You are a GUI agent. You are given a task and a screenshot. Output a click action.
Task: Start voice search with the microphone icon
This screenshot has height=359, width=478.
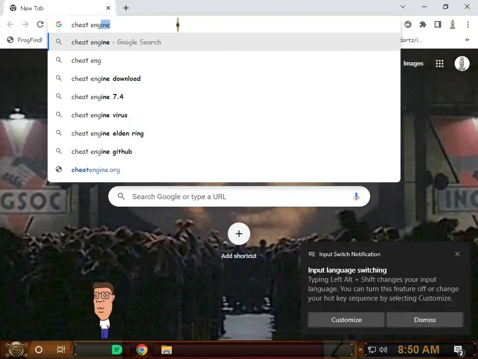click(356, 196)
